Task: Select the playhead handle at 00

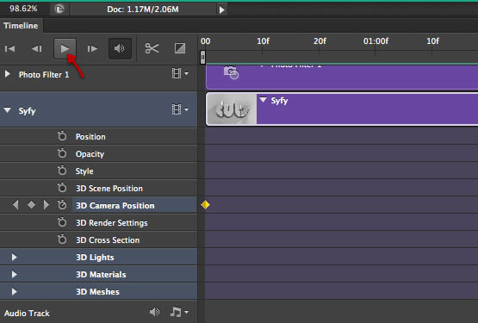Action: point(202,58)
